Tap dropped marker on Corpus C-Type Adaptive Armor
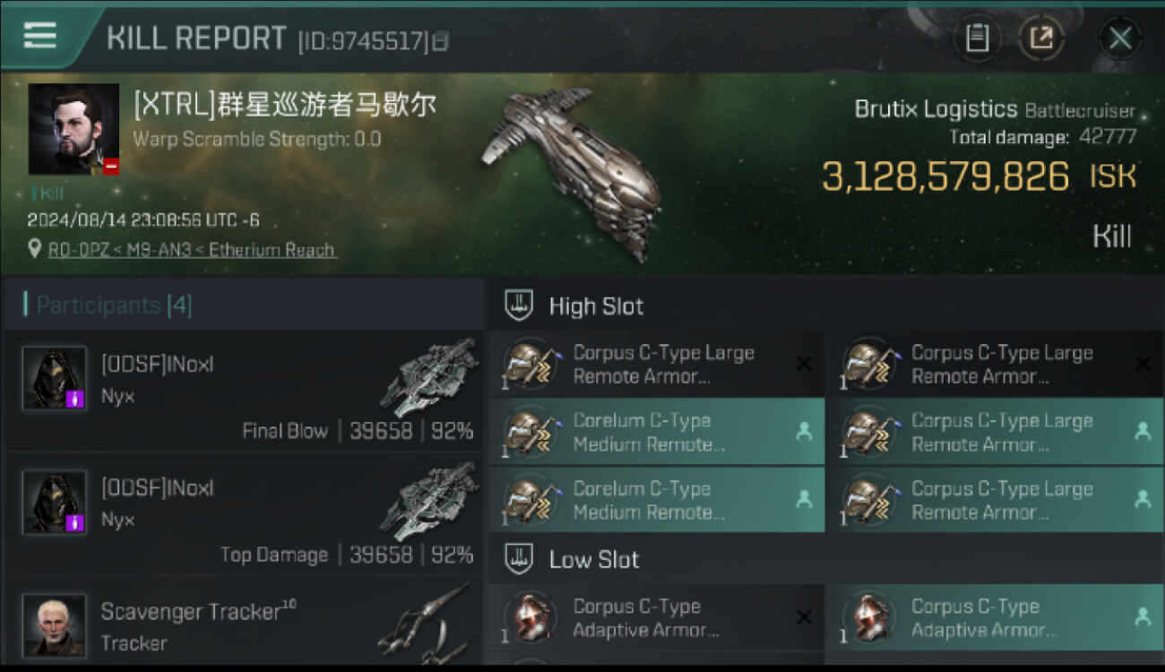This screenshot has width=1165, height=672. 1142,616
